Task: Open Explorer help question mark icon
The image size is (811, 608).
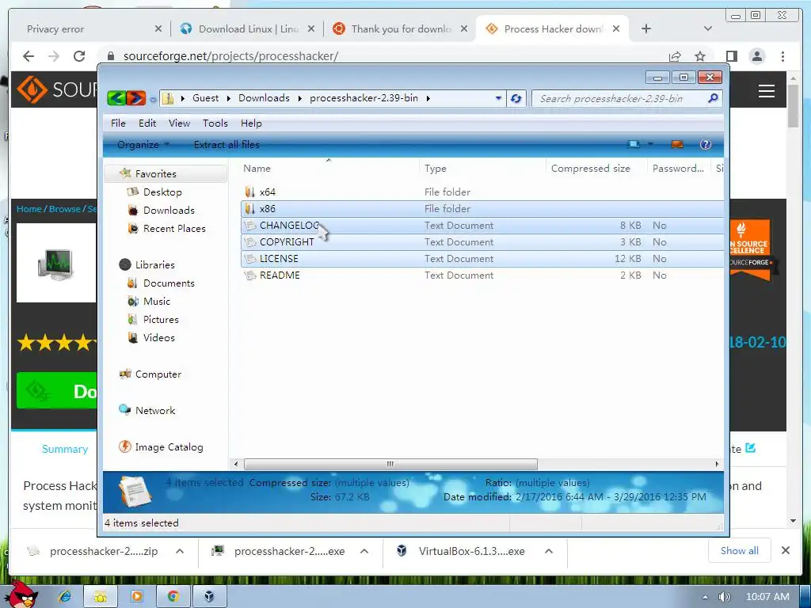Action: tap(706, 144)
